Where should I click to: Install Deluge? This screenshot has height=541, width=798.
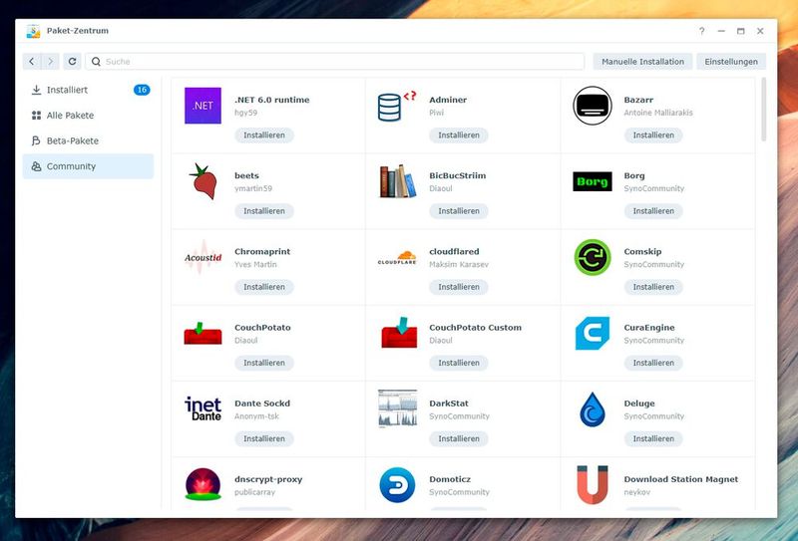click(653, 438)
